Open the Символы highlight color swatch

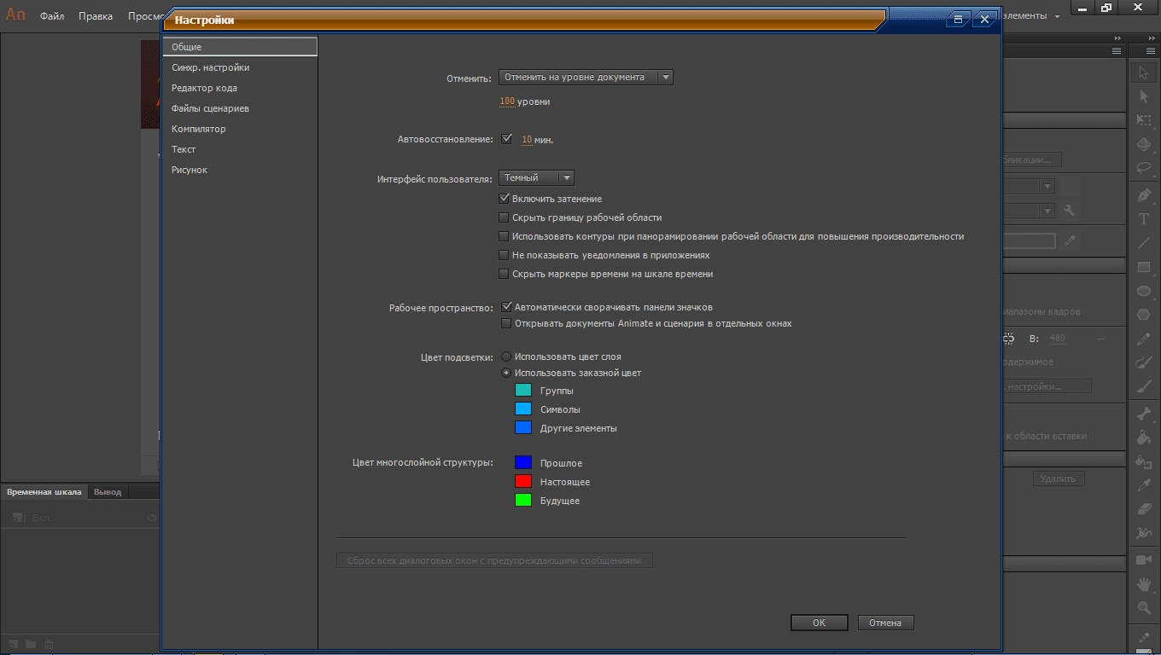click(x=523, y=409)
